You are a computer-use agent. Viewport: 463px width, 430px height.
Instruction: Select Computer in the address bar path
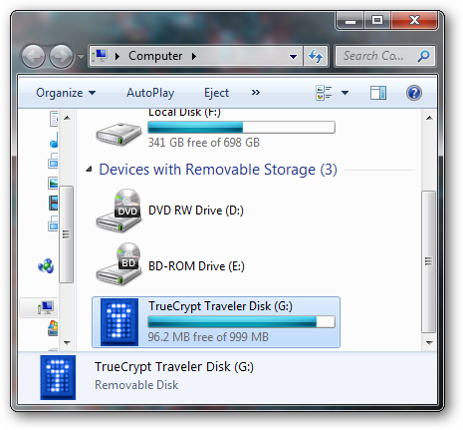155,56
